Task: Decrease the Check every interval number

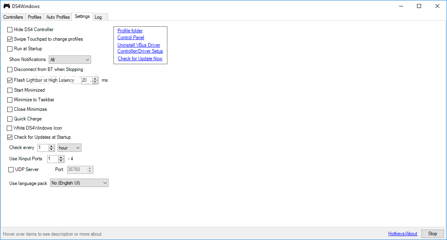Action: point(52,150)
